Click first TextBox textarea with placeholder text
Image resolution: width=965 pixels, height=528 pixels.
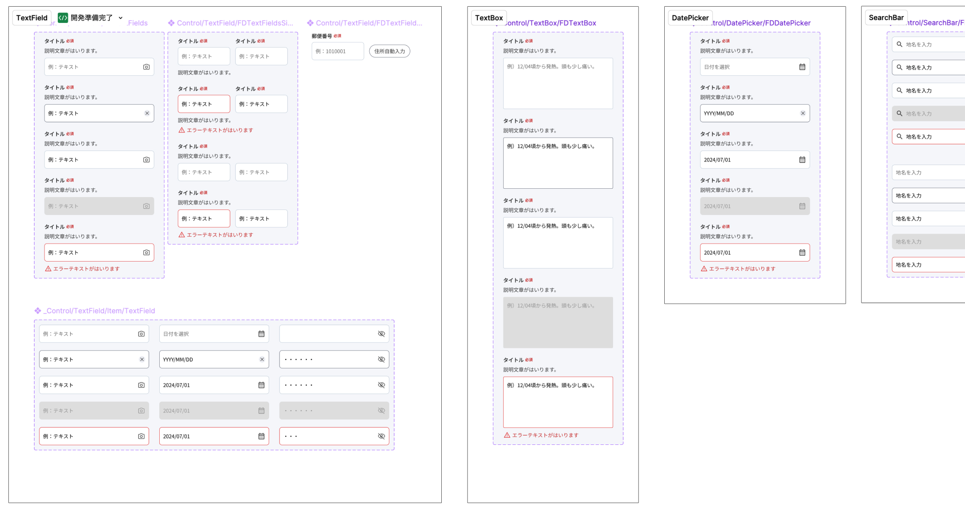pyautogui.click(x=557, y=83)
